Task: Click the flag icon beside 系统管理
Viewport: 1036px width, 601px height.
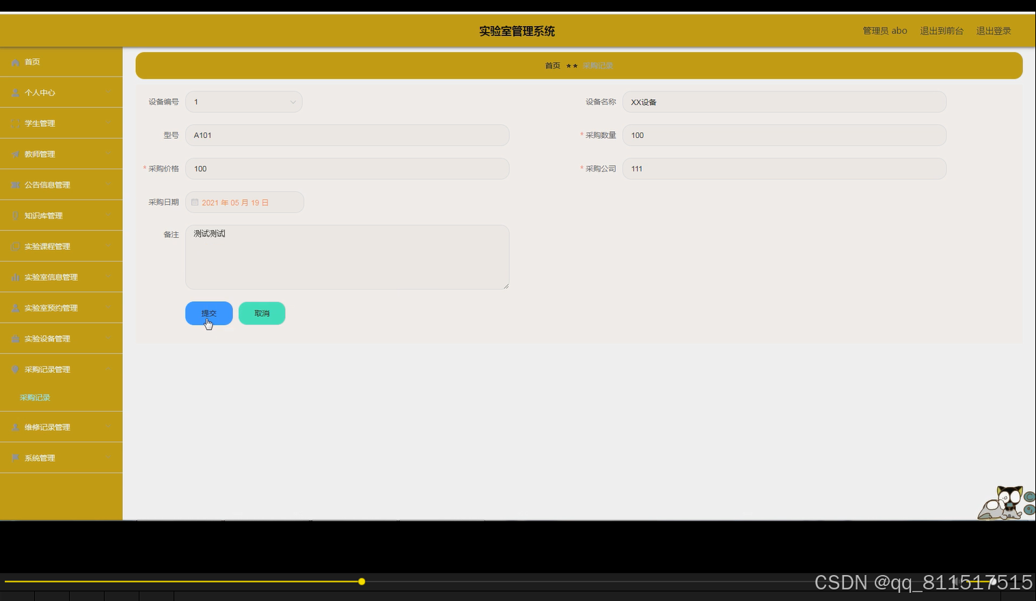Action: 16,458
